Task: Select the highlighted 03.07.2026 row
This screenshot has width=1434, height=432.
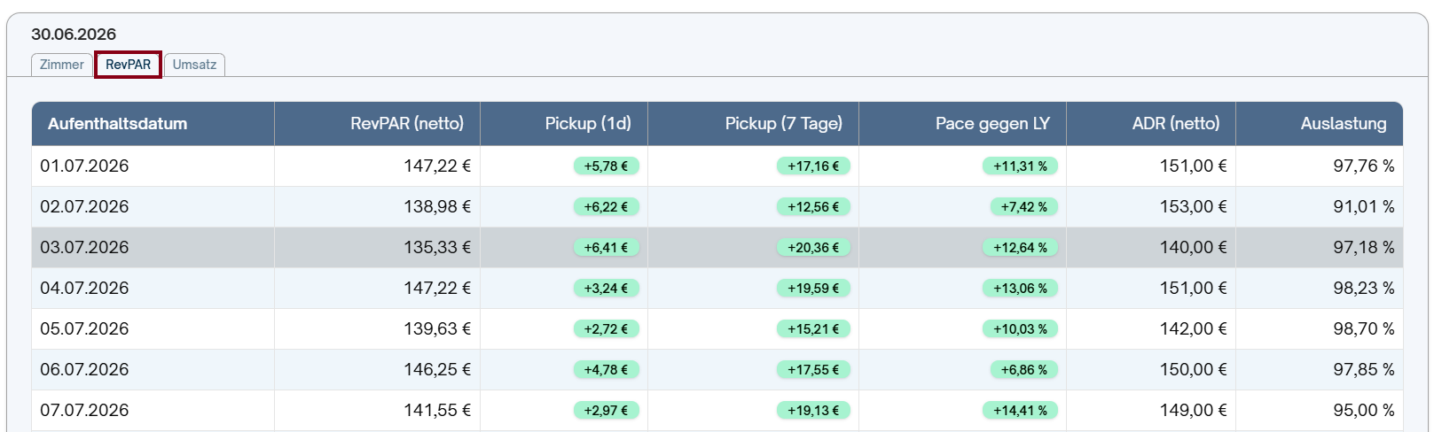Action: tap(717, 247)
